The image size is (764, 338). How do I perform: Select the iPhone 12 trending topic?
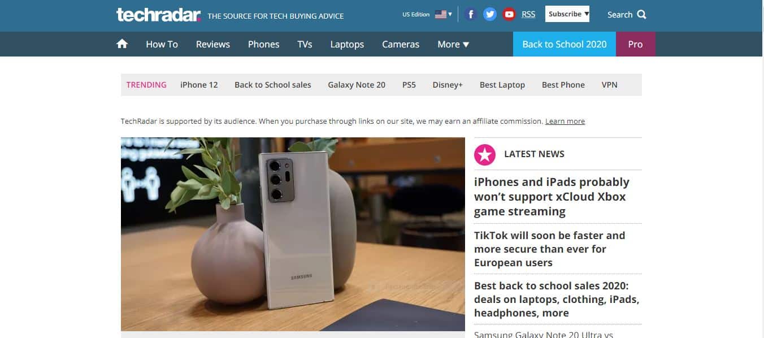(x=199, y=85)
